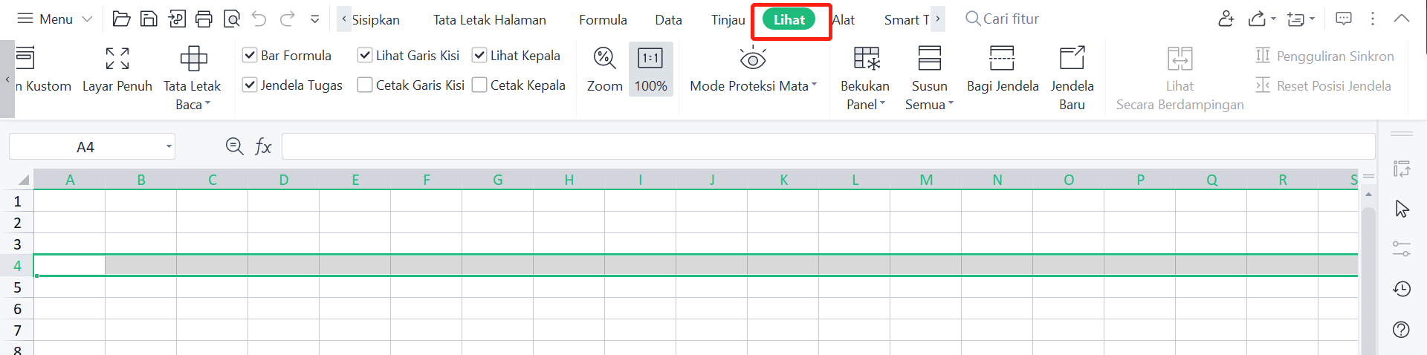1427x355 pixels.
Task: Open the history icon in right sidebar
Action: (x=1402, y=289)
